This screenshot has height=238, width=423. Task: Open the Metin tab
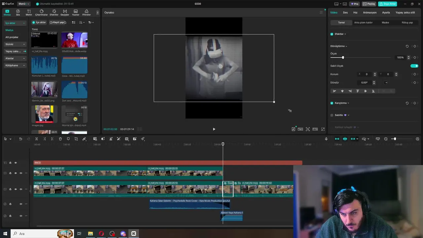(29, 13)
